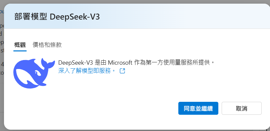This screenshot has width=270, height=131.
Task: Click the dialog title 部署模型 DeepSeek-V3
Action: 57,17
